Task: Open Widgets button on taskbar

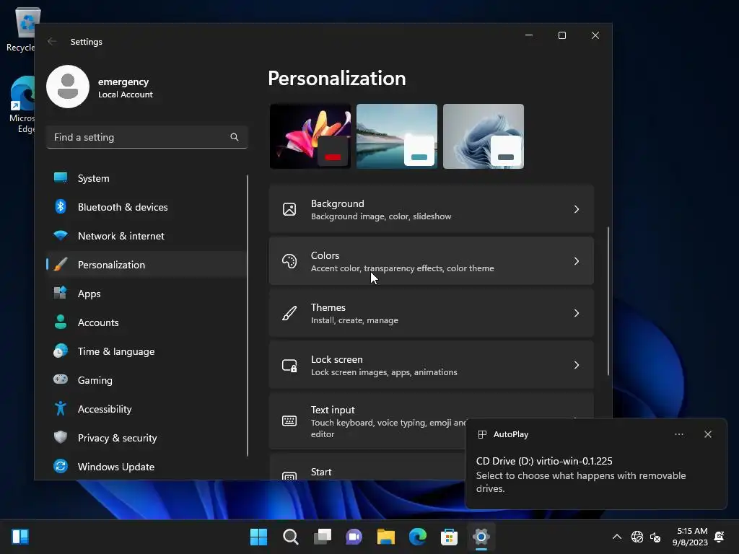Action: tap(20, 537)
